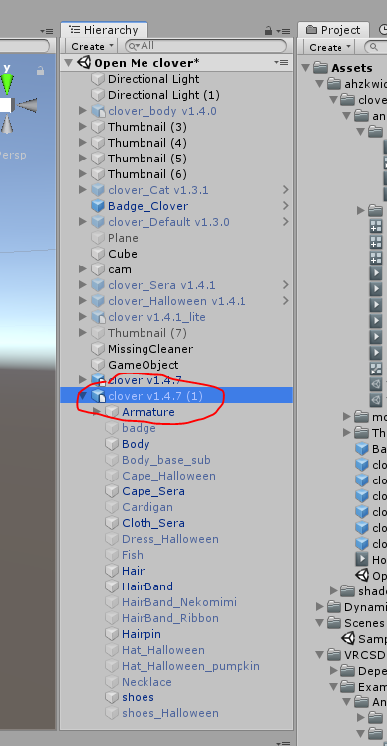The height and width of the screenshot is (746, 387).
Task: Open the Project Create dropdown
Action: pos(330,48)
